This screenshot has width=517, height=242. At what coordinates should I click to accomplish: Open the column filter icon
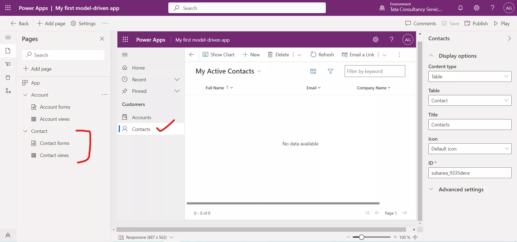pyautogui.click(x=331, y=71)
